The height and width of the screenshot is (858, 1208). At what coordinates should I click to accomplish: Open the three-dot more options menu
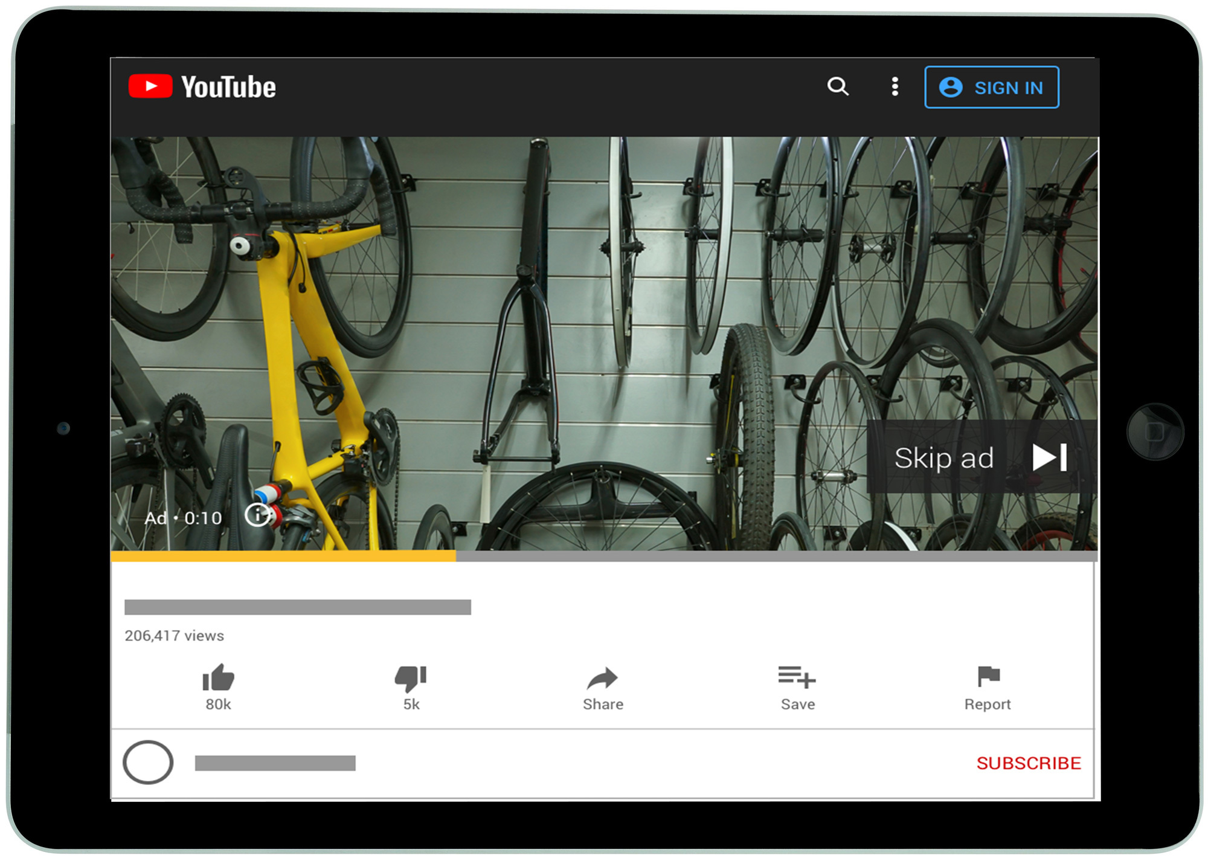pyautogui.click(x=895, y=86)
